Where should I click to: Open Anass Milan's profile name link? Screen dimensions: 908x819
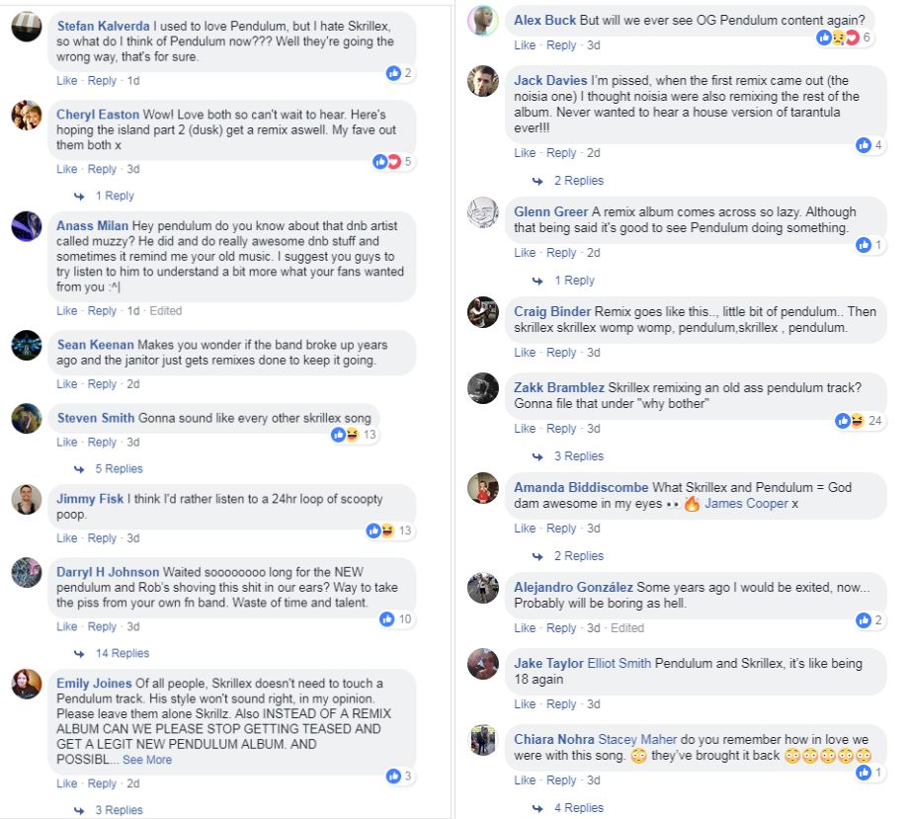coord(90,226)
